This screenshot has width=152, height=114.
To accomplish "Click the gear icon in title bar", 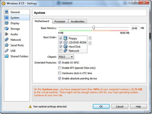I will point(4,3).
